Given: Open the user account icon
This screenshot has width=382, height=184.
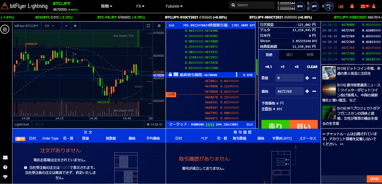Looking at the screenshot, I should [x=374, y=6].
